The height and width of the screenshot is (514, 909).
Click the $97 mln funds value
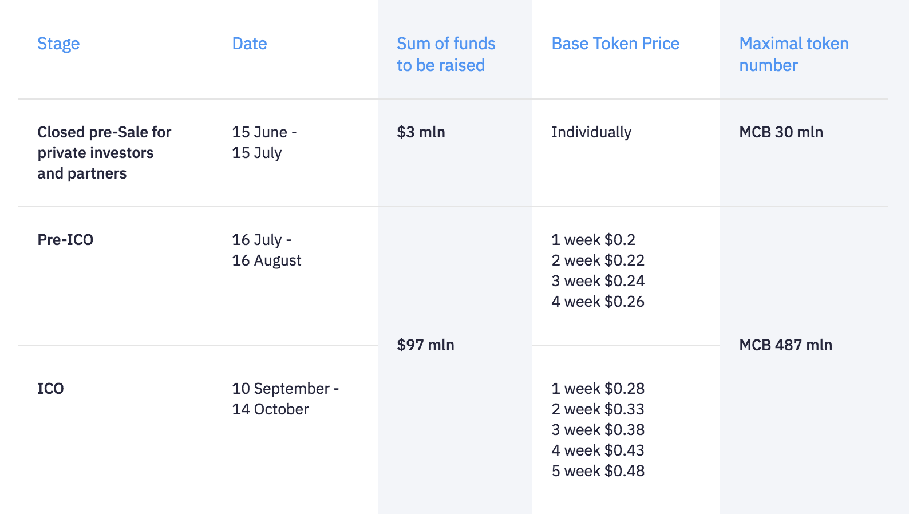tap(425, 345)
